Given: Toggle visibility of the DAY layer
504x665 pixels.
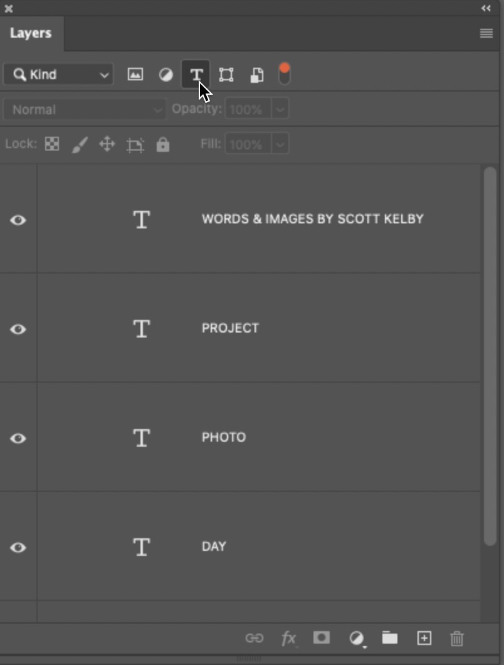Looking at the screenshot, I should click(18, 548).
